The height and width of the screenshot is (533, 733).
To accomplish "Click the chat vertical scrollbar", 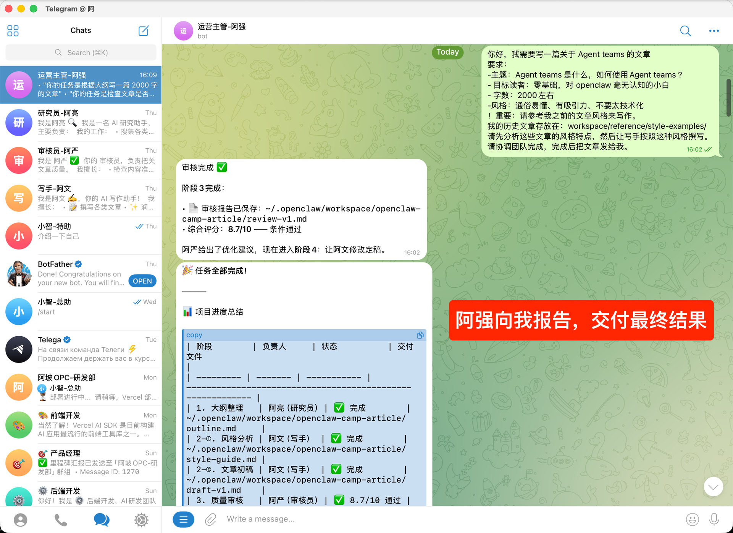I will [x=728, y=97].
